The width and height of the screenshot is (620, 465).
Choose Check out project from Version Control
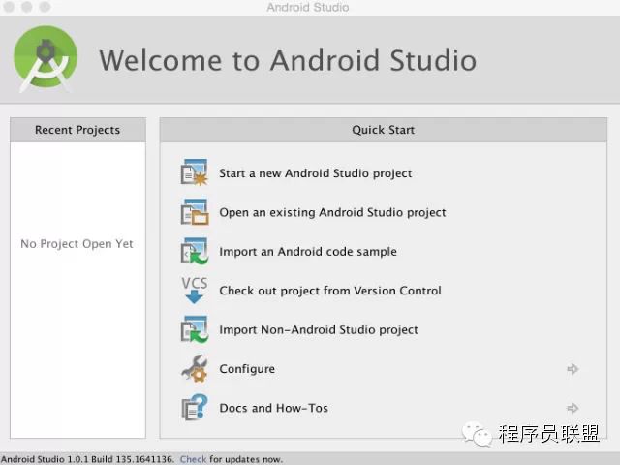tap(330, 291)
